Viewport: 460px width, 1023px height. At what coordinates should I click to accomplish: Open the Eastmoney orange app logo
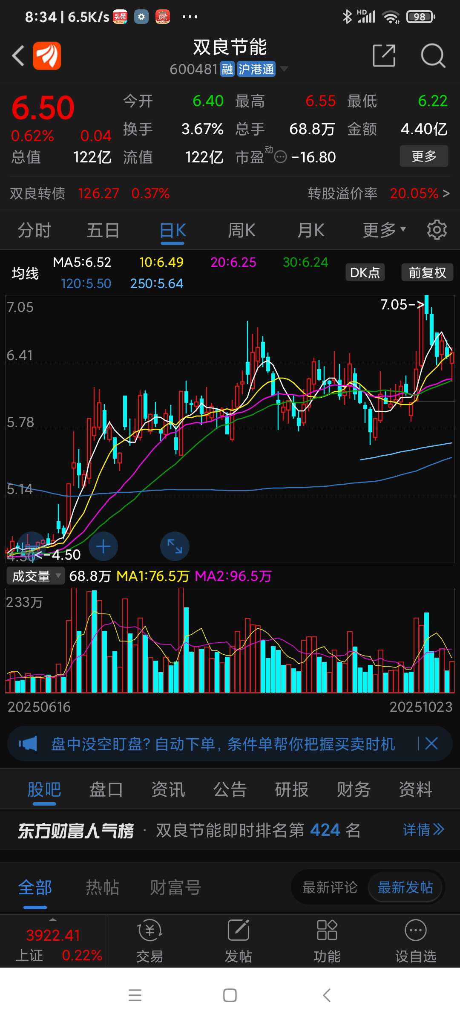47,55
